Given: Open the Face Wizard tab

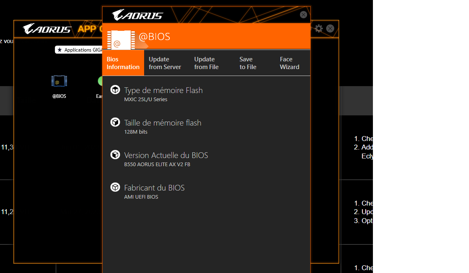Looking at the screenshot, I should tap(289, 63).
